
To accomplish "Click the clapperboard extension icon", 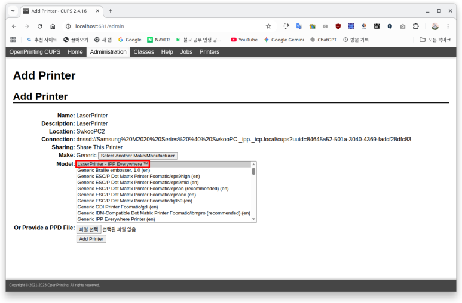I will (377, 26).
